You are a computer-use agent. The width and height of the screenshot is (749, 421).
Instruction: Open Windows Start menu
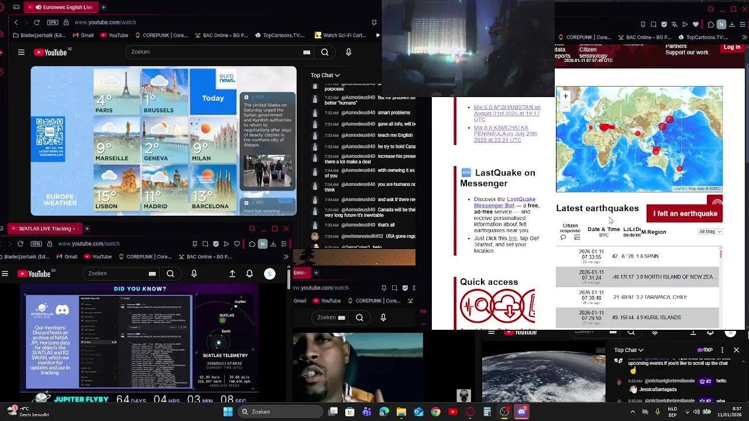point(228,412)
